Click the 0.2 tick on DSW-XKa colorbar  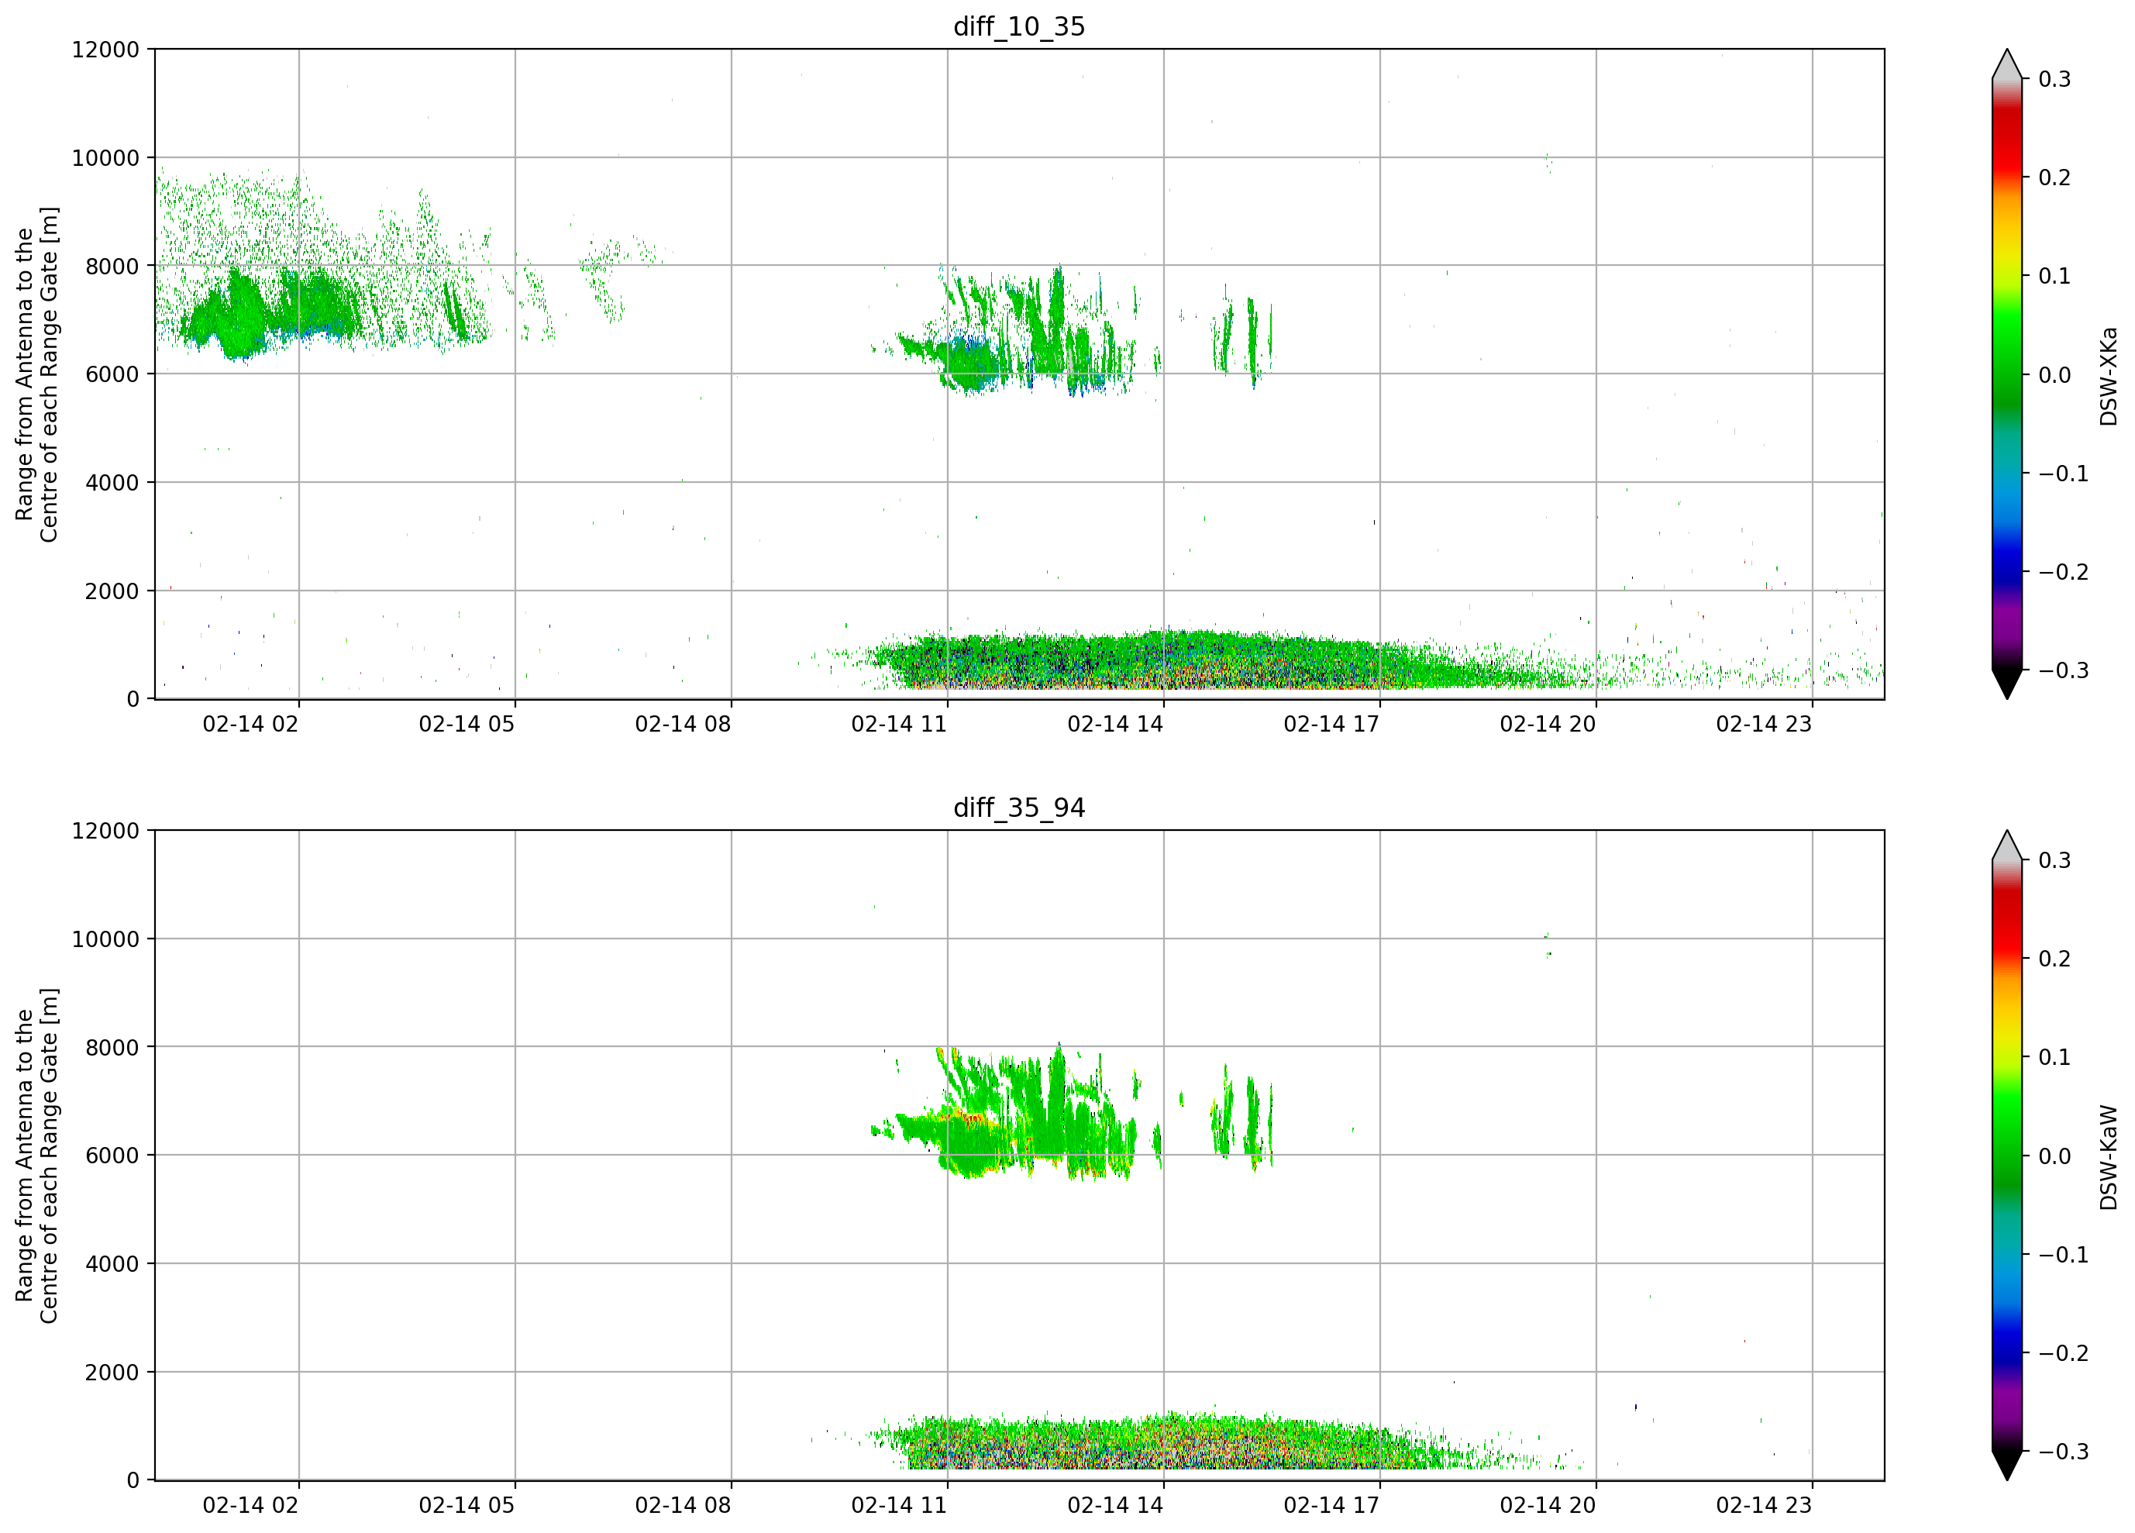click(x=2054, y=178)
